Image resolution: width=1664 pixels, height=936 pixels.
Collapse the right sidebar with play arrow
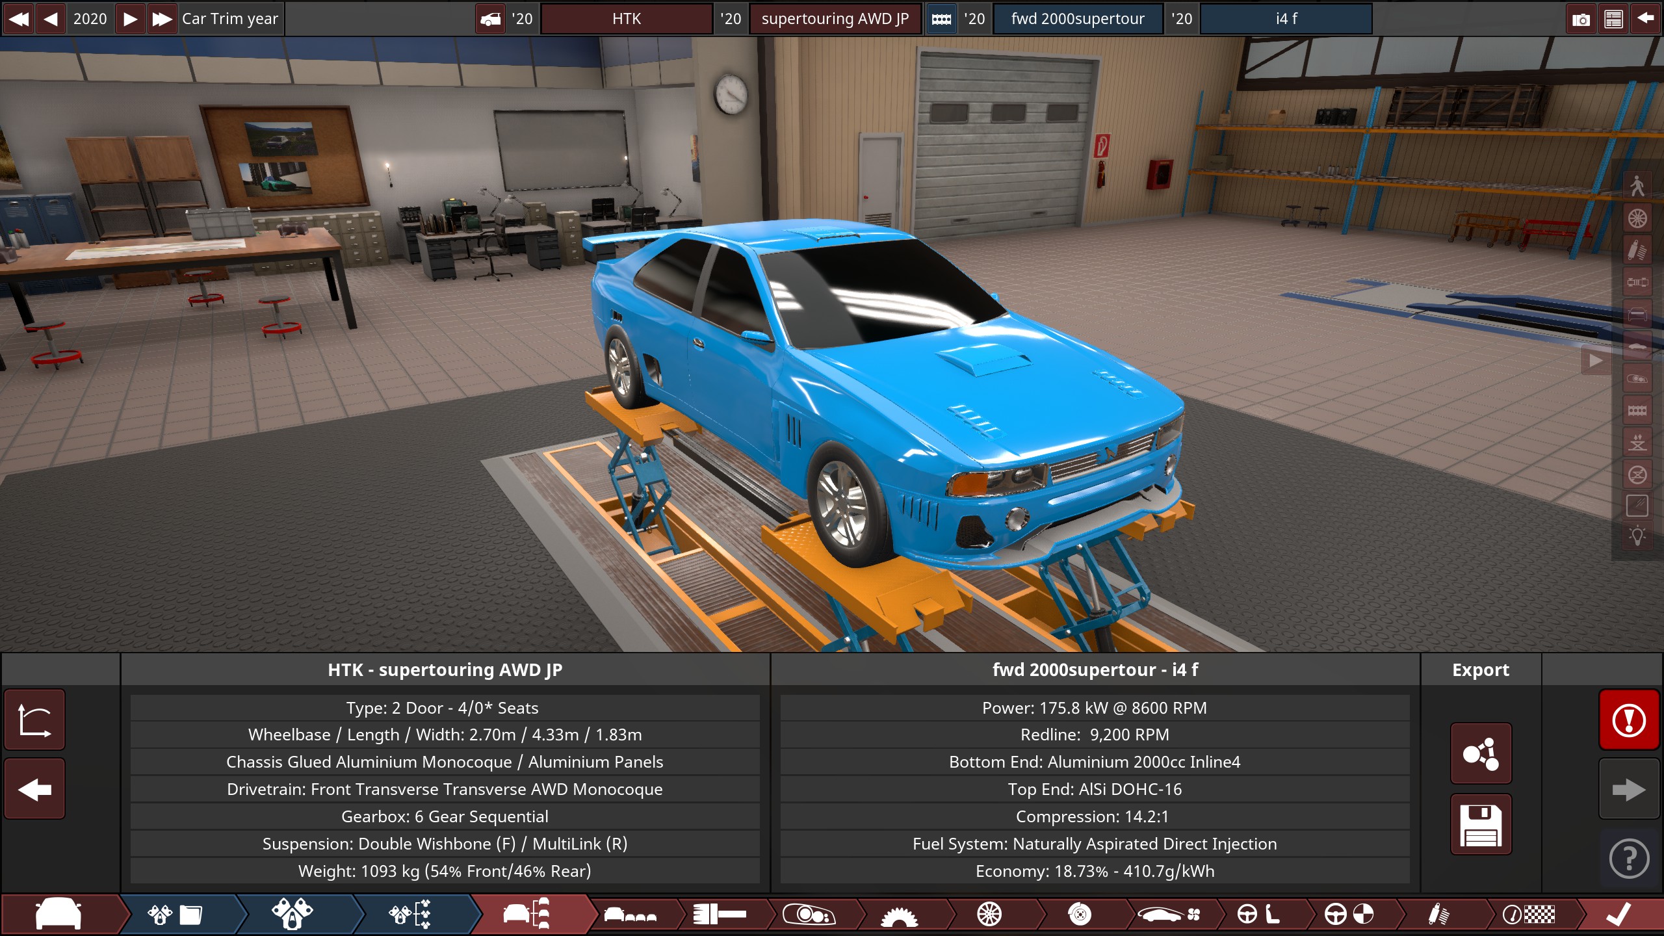1596,360
